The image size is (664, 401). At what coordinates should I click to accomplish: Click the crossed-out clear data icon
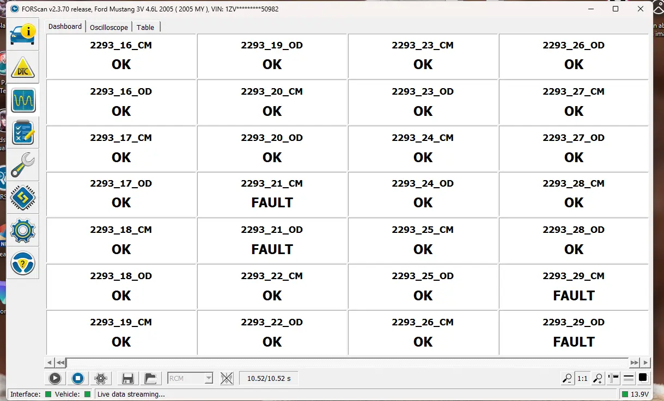point(227,378)
